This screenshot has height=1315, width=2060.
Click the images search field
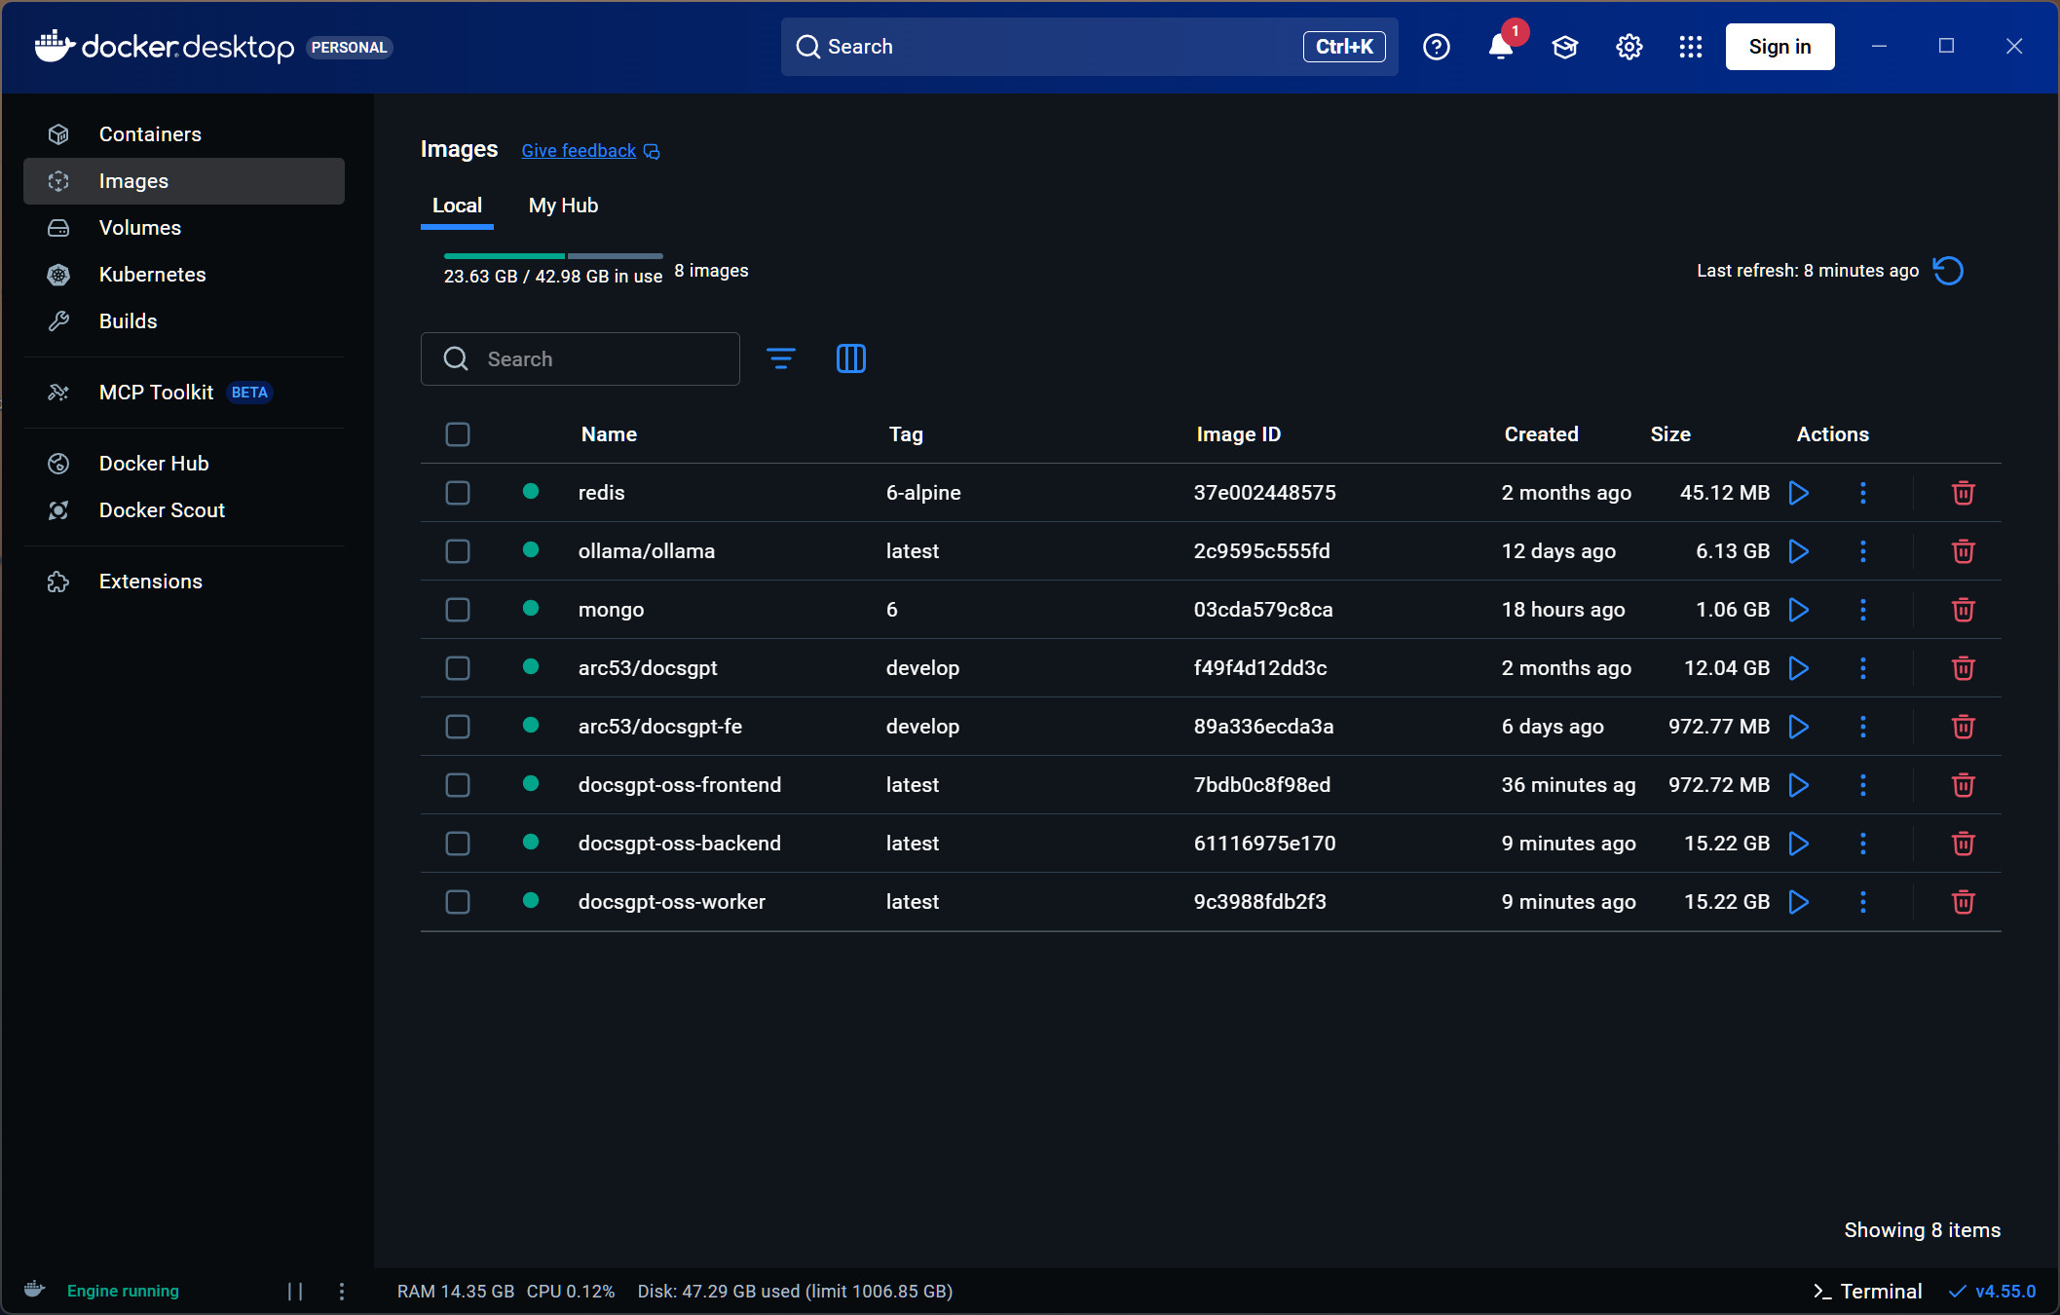point(594,359)
